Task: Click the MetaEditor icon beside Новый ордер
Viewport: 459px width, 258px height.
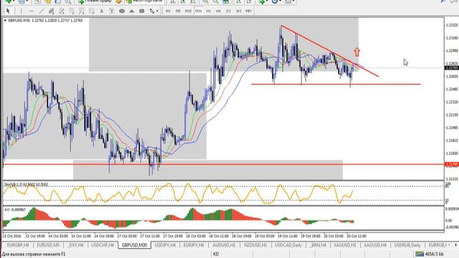Action: (x=118, y=1)
